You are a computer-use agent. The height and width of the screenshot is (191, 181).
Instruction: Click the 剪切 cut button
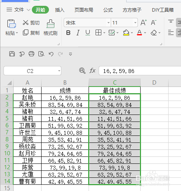pyautogui.click(x=31, y=23)
